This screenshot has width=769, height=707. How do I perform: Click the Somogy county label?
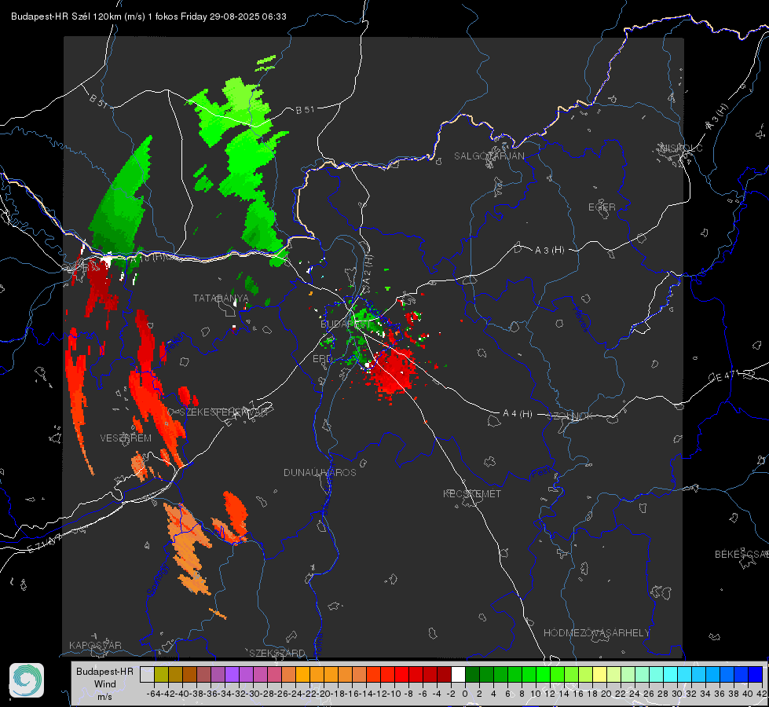click(x=158, y=580)
